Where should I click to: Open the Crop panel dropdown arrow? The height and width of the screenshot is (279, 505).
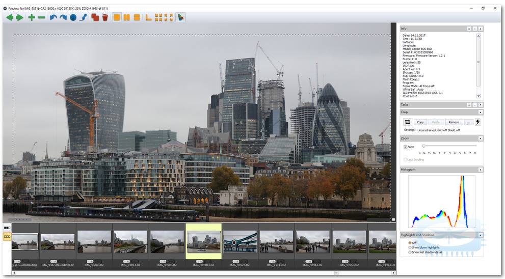(481, 113)
